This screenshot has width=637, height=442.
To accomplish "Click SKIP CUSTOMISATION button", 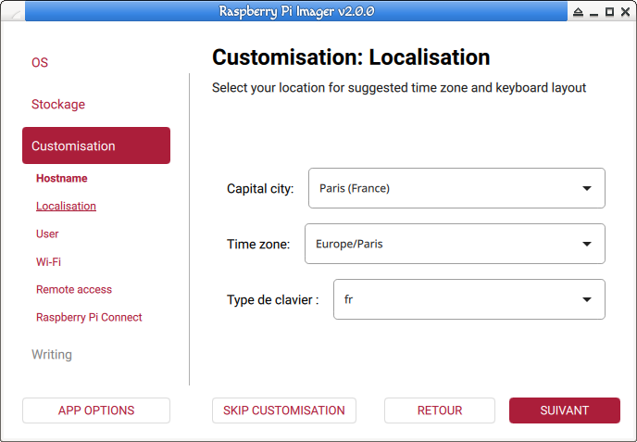I will point(284,410).
